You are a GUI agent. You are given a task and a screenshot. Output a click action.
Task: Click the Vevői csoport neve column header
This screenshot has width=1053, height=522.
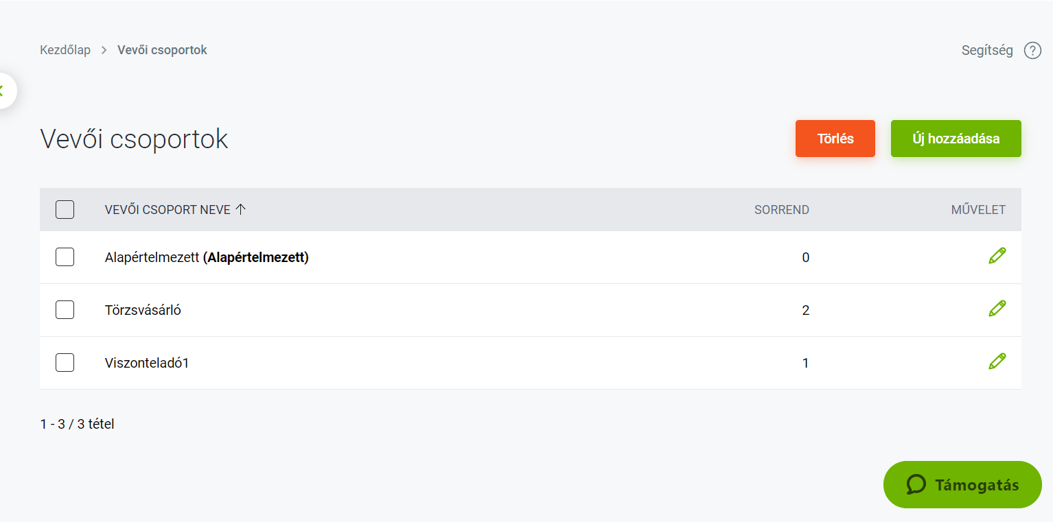point(167,210)
